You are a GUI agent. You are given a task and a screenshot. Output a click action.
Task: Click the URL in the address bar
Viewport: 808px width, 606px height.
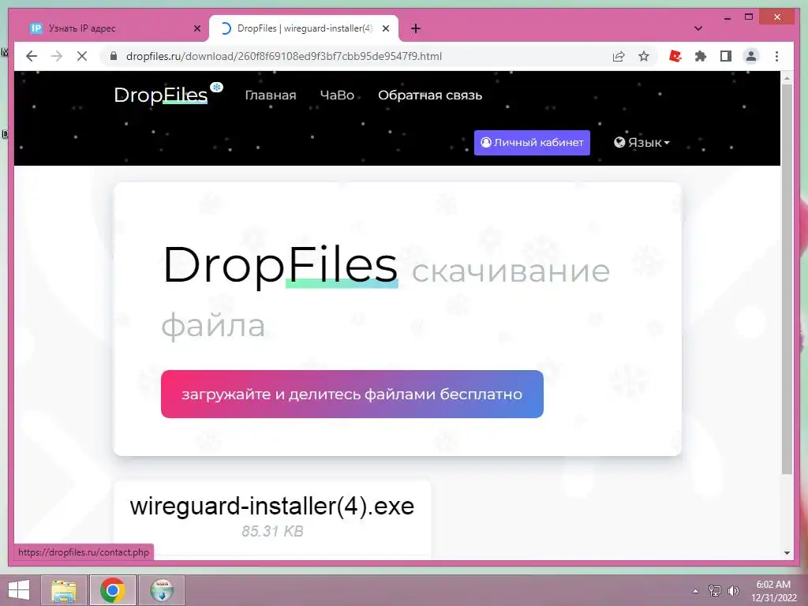284,56
